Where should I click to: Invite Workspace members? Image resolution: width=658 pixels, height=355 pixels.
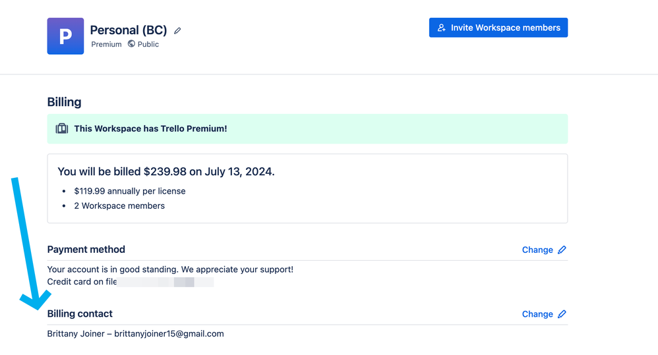(498, 28)
